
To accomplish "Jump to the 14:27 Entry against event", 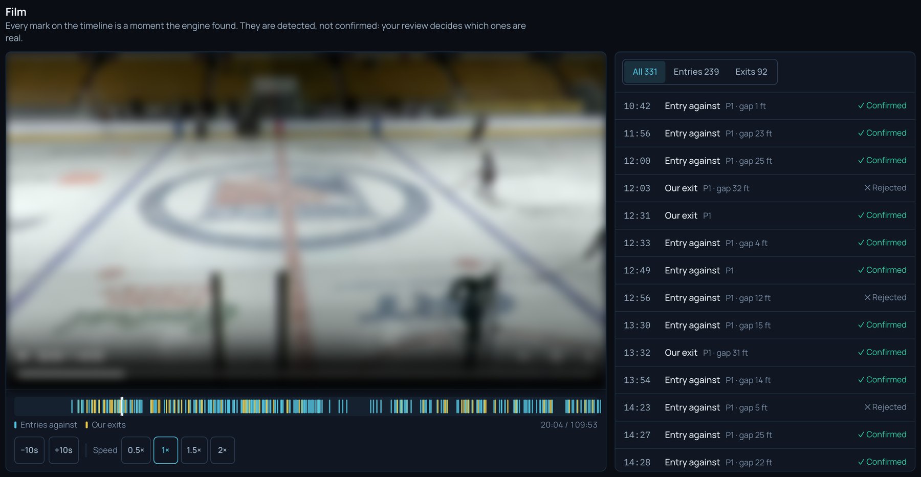I will [x=765, y=435].
